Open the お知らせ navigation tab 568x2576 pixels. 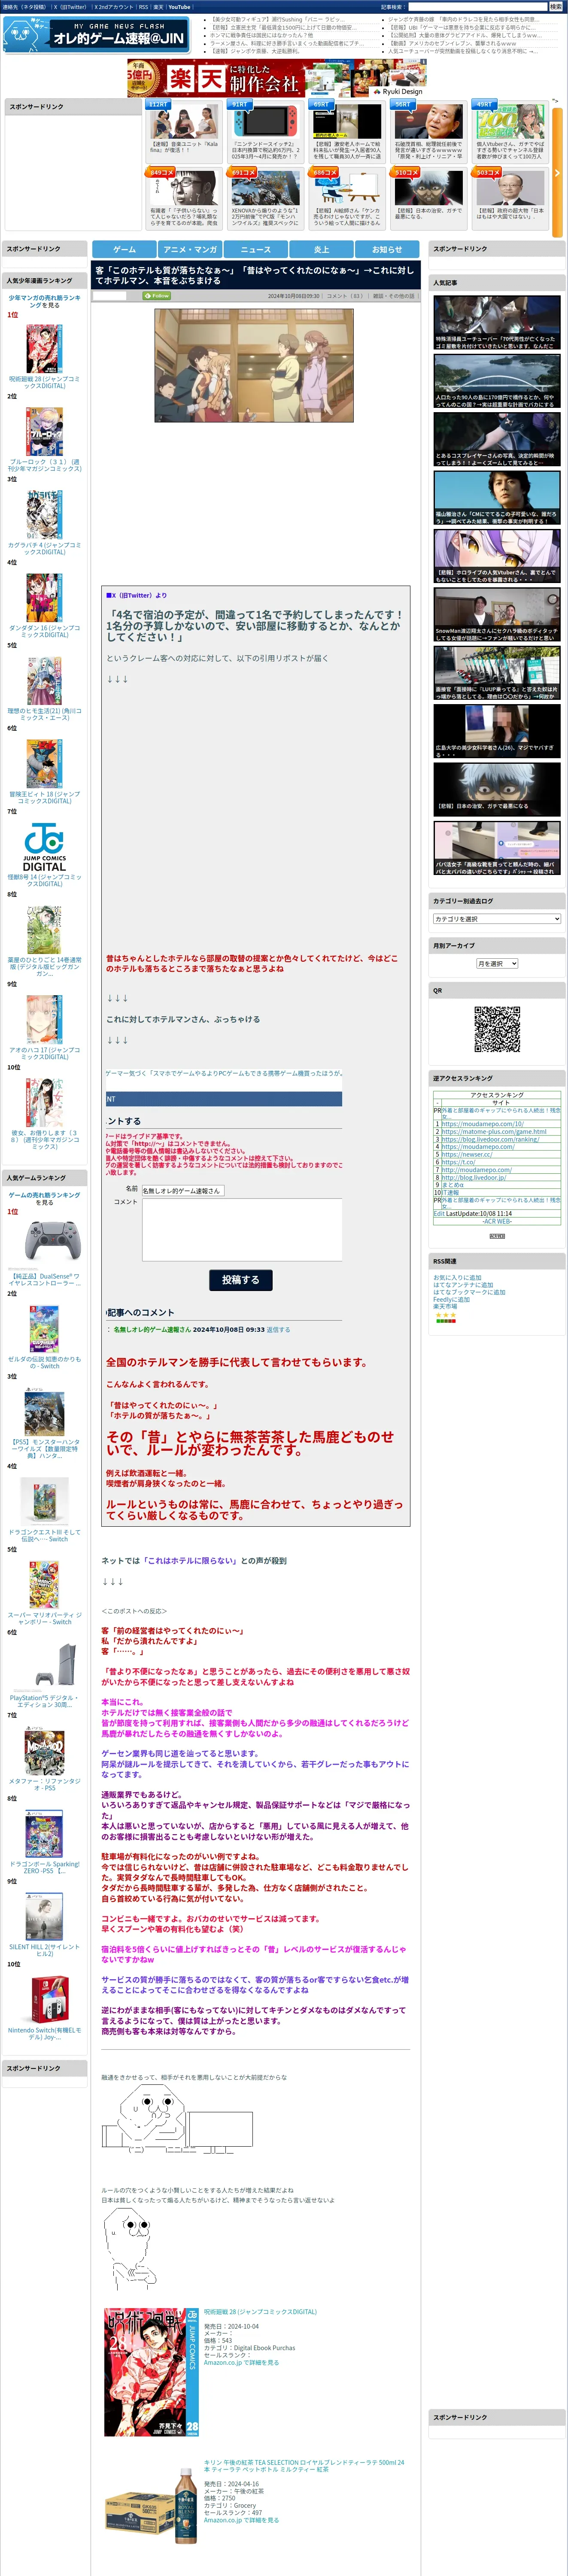point(387,249)
